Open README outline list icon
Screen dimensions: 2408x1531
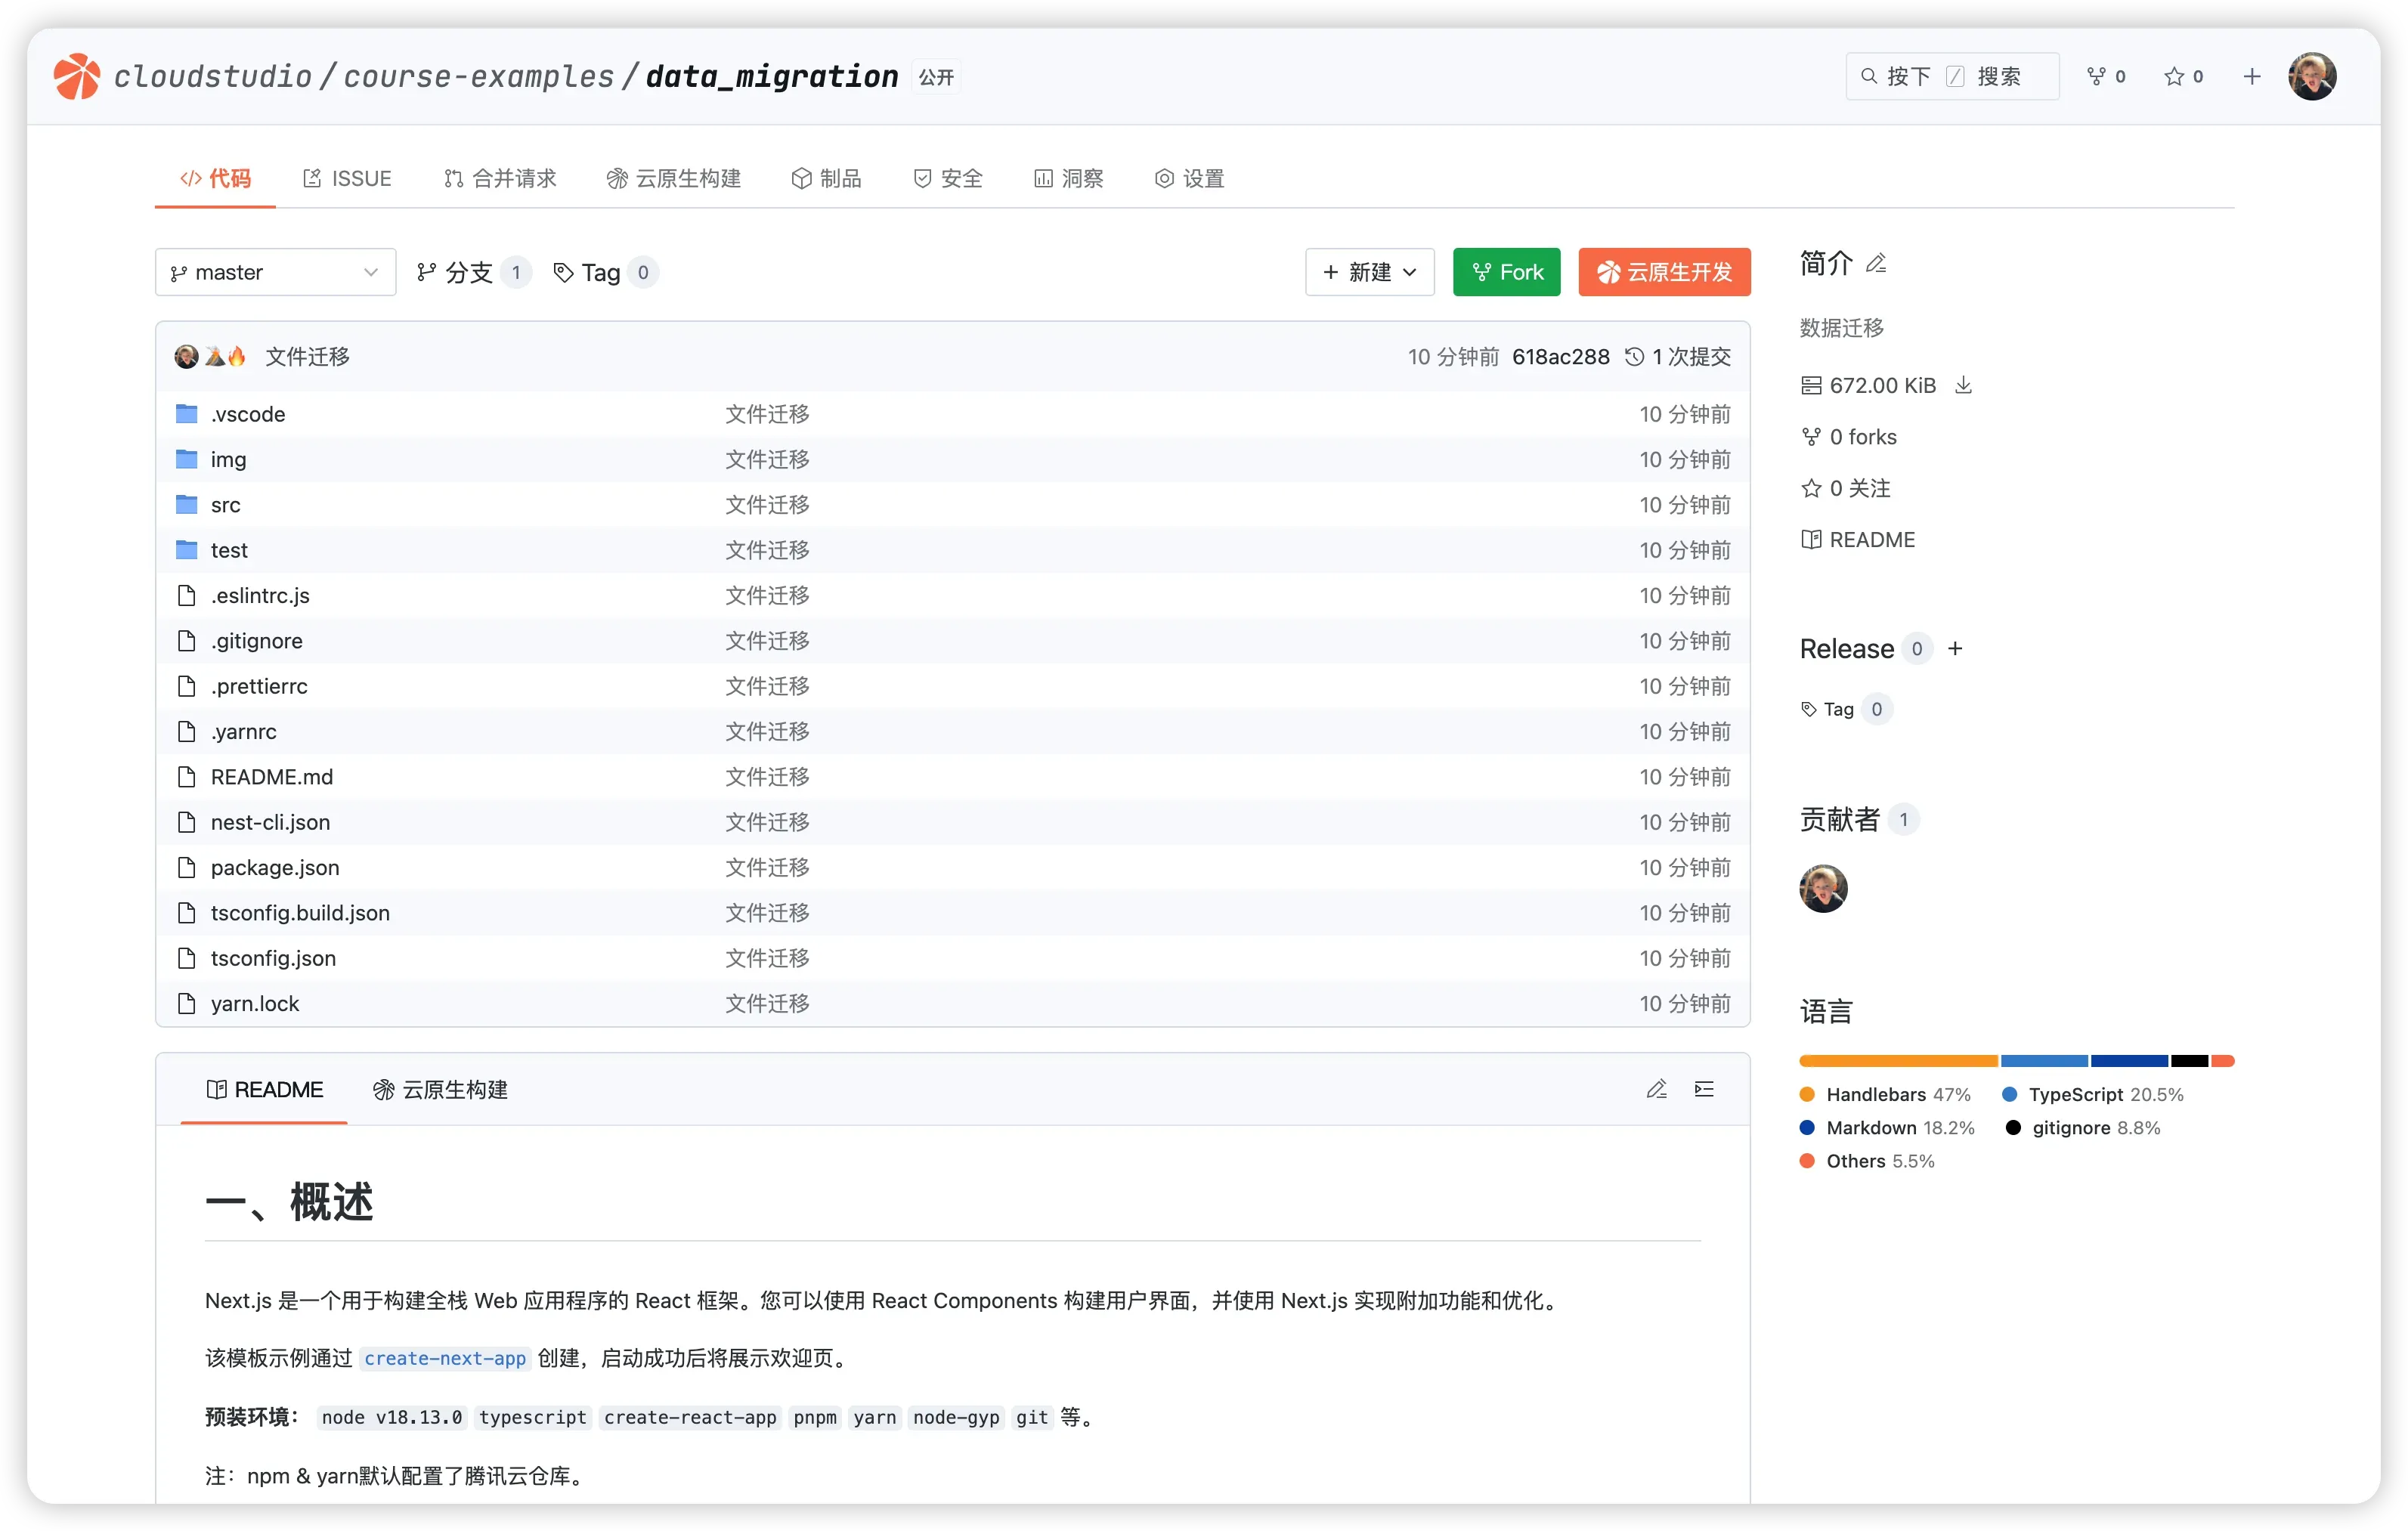click(x=1704, y=1089)
